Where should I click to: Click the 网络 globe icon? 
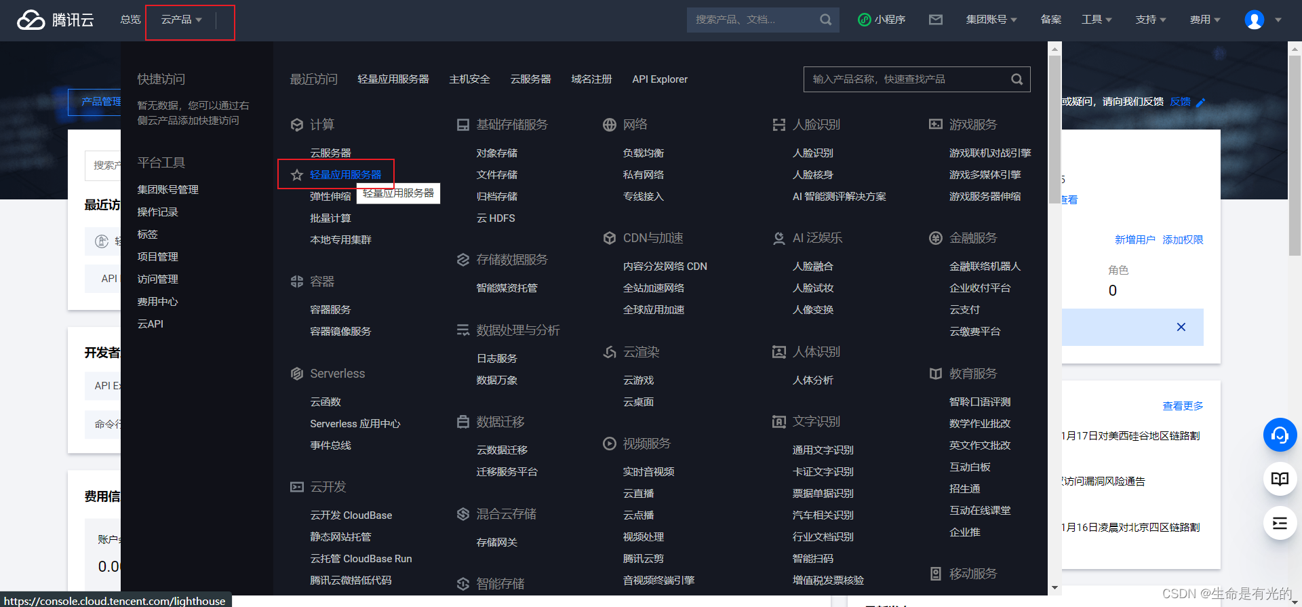609,125
